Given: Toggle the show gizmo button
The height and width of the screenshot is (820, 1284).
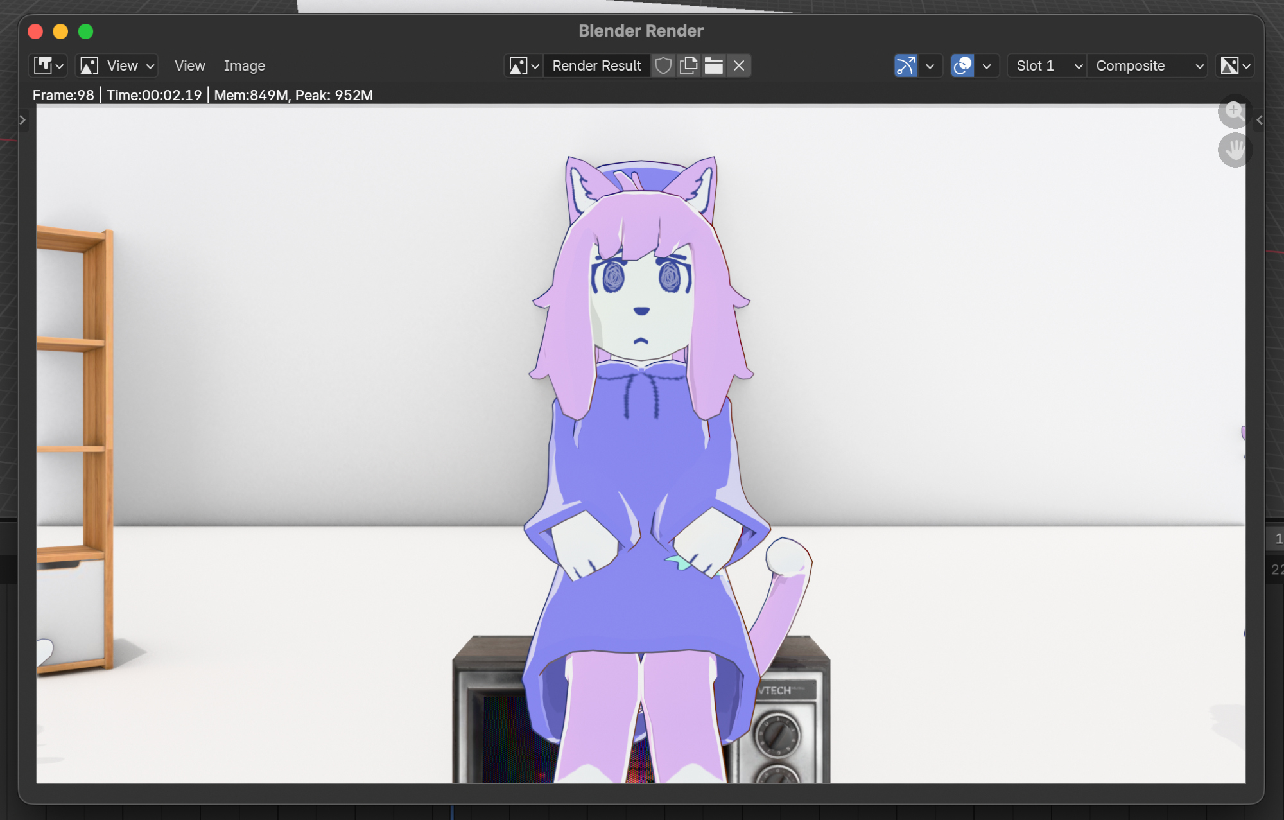Looking at the screenshot, I should pyautogui.click(x=906, y=65).
